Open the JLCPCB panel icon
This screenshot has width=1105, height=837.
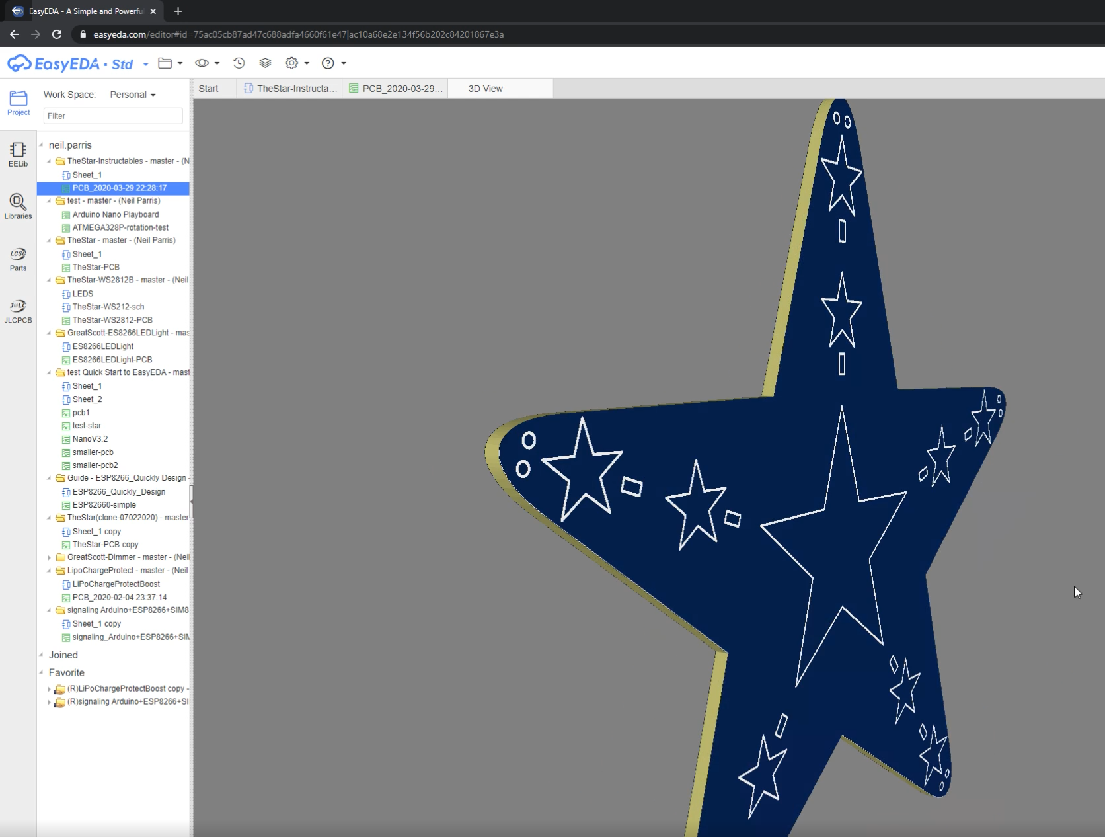click(18, 308)
